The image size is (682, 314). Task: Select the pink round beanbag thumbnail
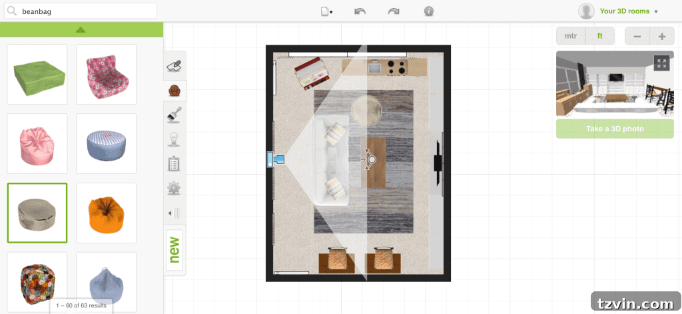37,144
